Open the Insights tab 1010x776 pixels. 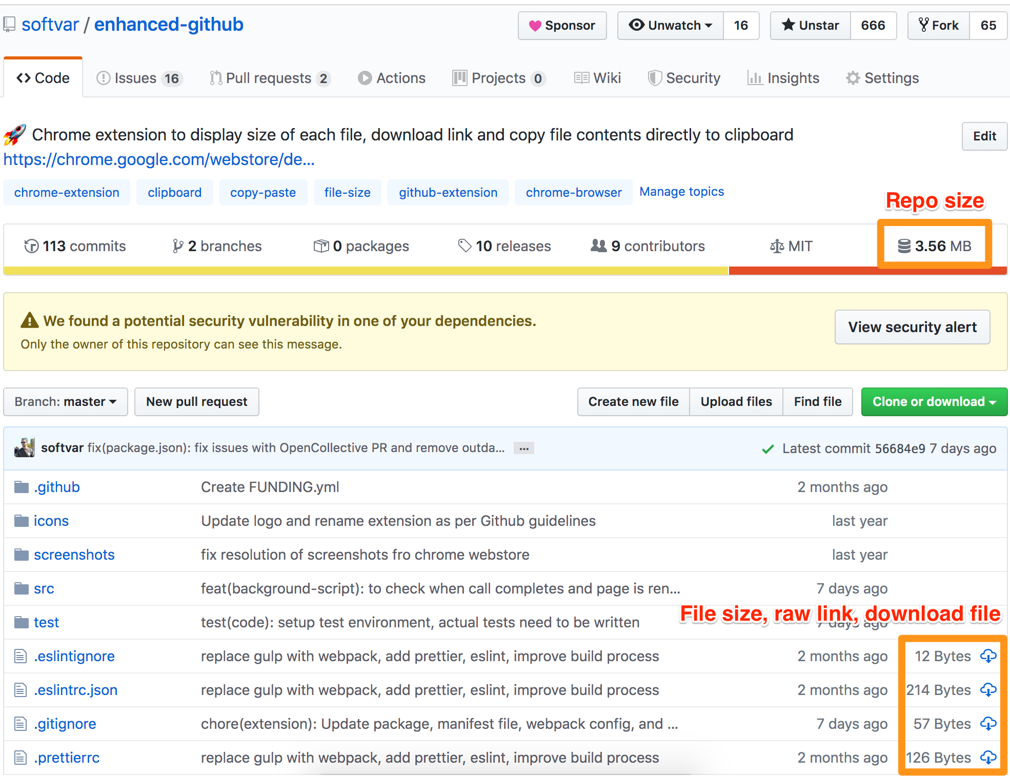coord(783,78)
